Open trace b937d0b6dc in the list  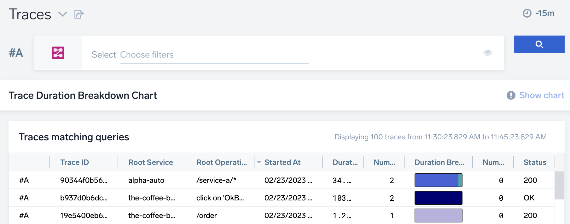pos(84,198)
